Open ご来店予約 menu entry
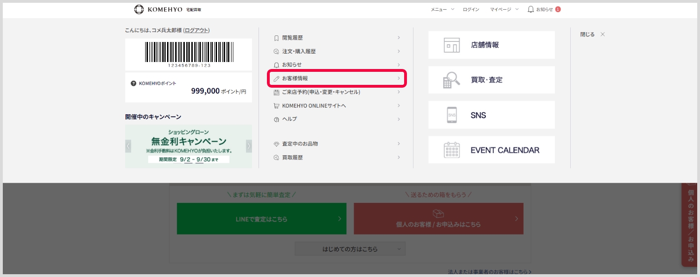700x277 pixels. click(x=337, y=92)
